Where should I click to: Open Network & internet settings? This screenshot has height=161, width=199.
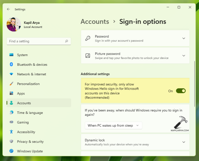(39, 74)
